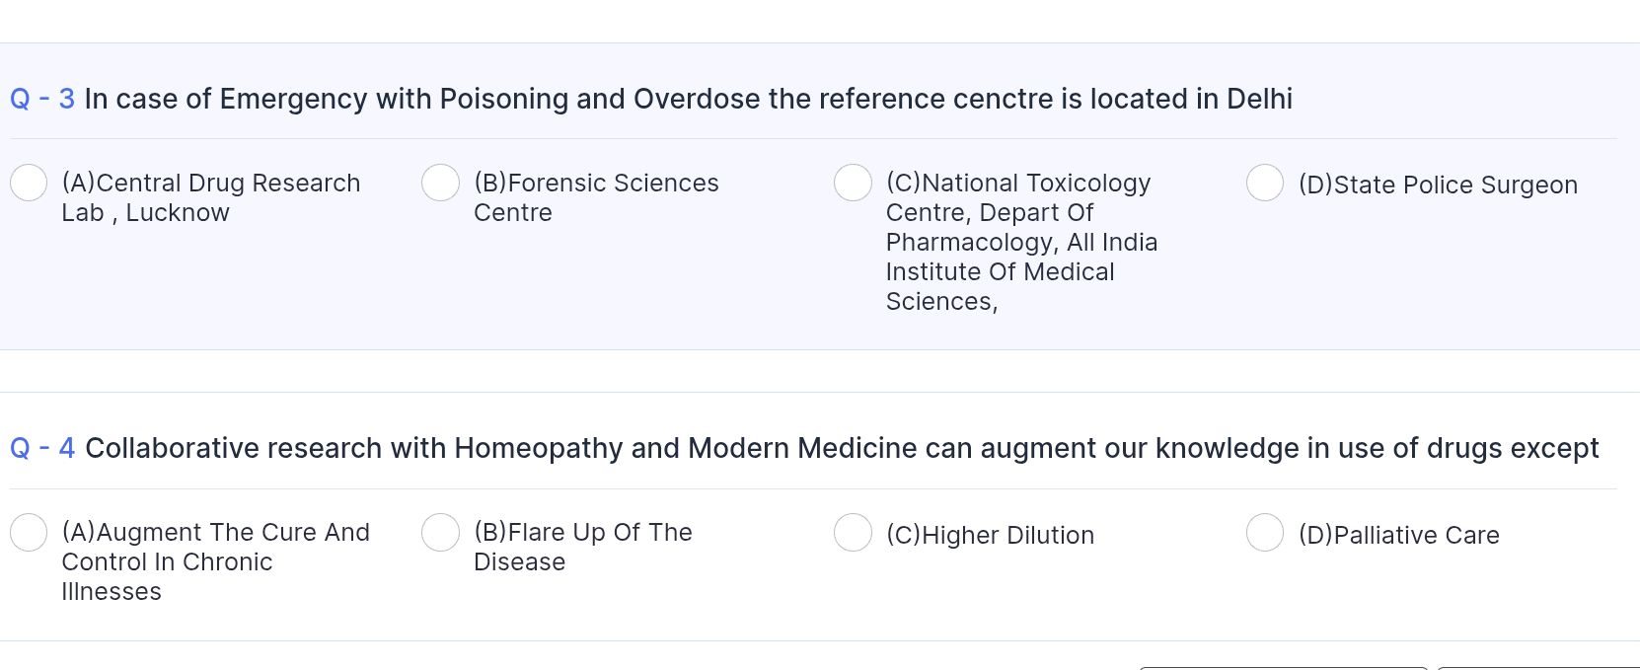Click the answer text State Police Surgeon
The height and width of the screenshot is (670, 1640).
click(1438, 185)
